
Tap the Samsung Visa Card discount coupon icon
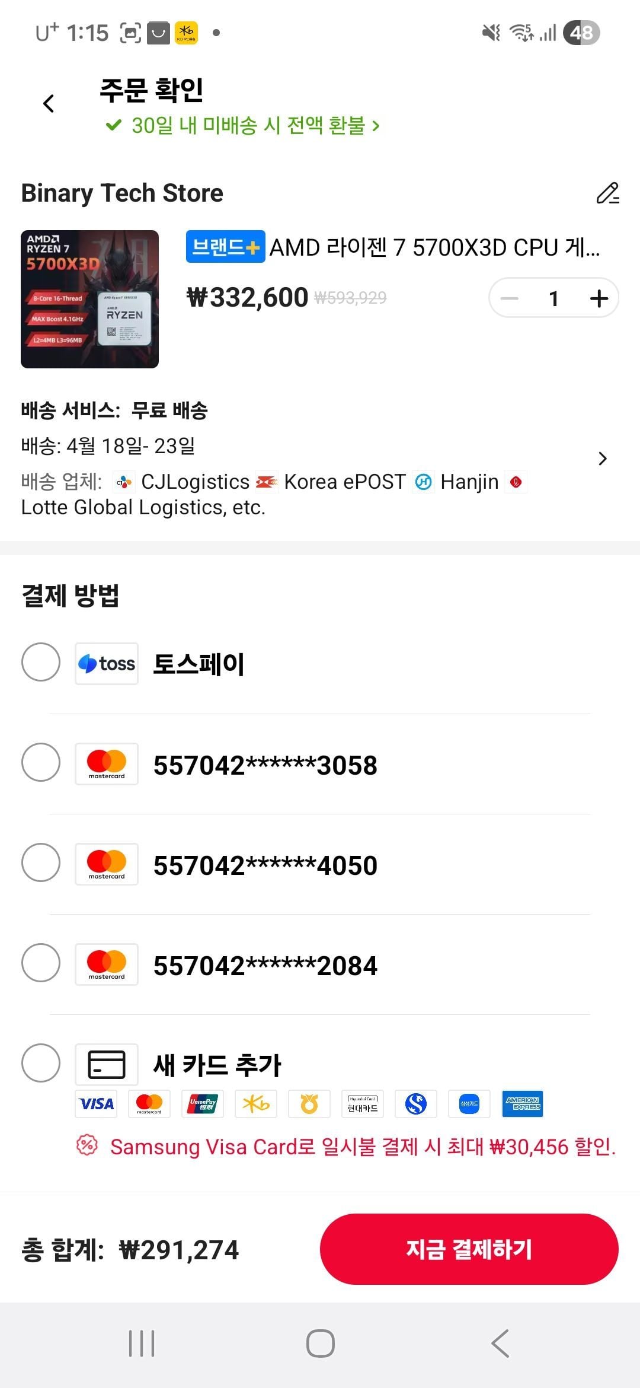[x=87, y=1145]
